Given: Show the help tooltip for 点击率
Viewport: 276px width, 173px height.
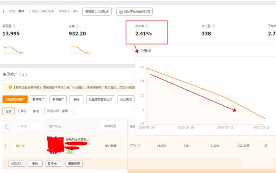Looking at the screenshot, I should pos(147,26).
